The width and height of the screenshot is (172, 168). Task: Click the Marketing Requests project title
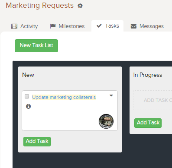(x=40, y=6)
